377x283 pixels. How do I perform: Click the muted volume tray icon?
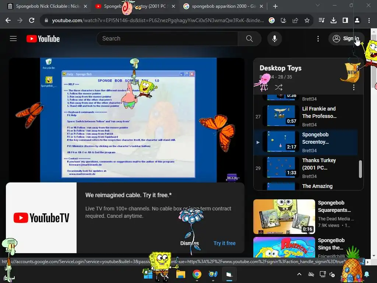click(332, 274)
